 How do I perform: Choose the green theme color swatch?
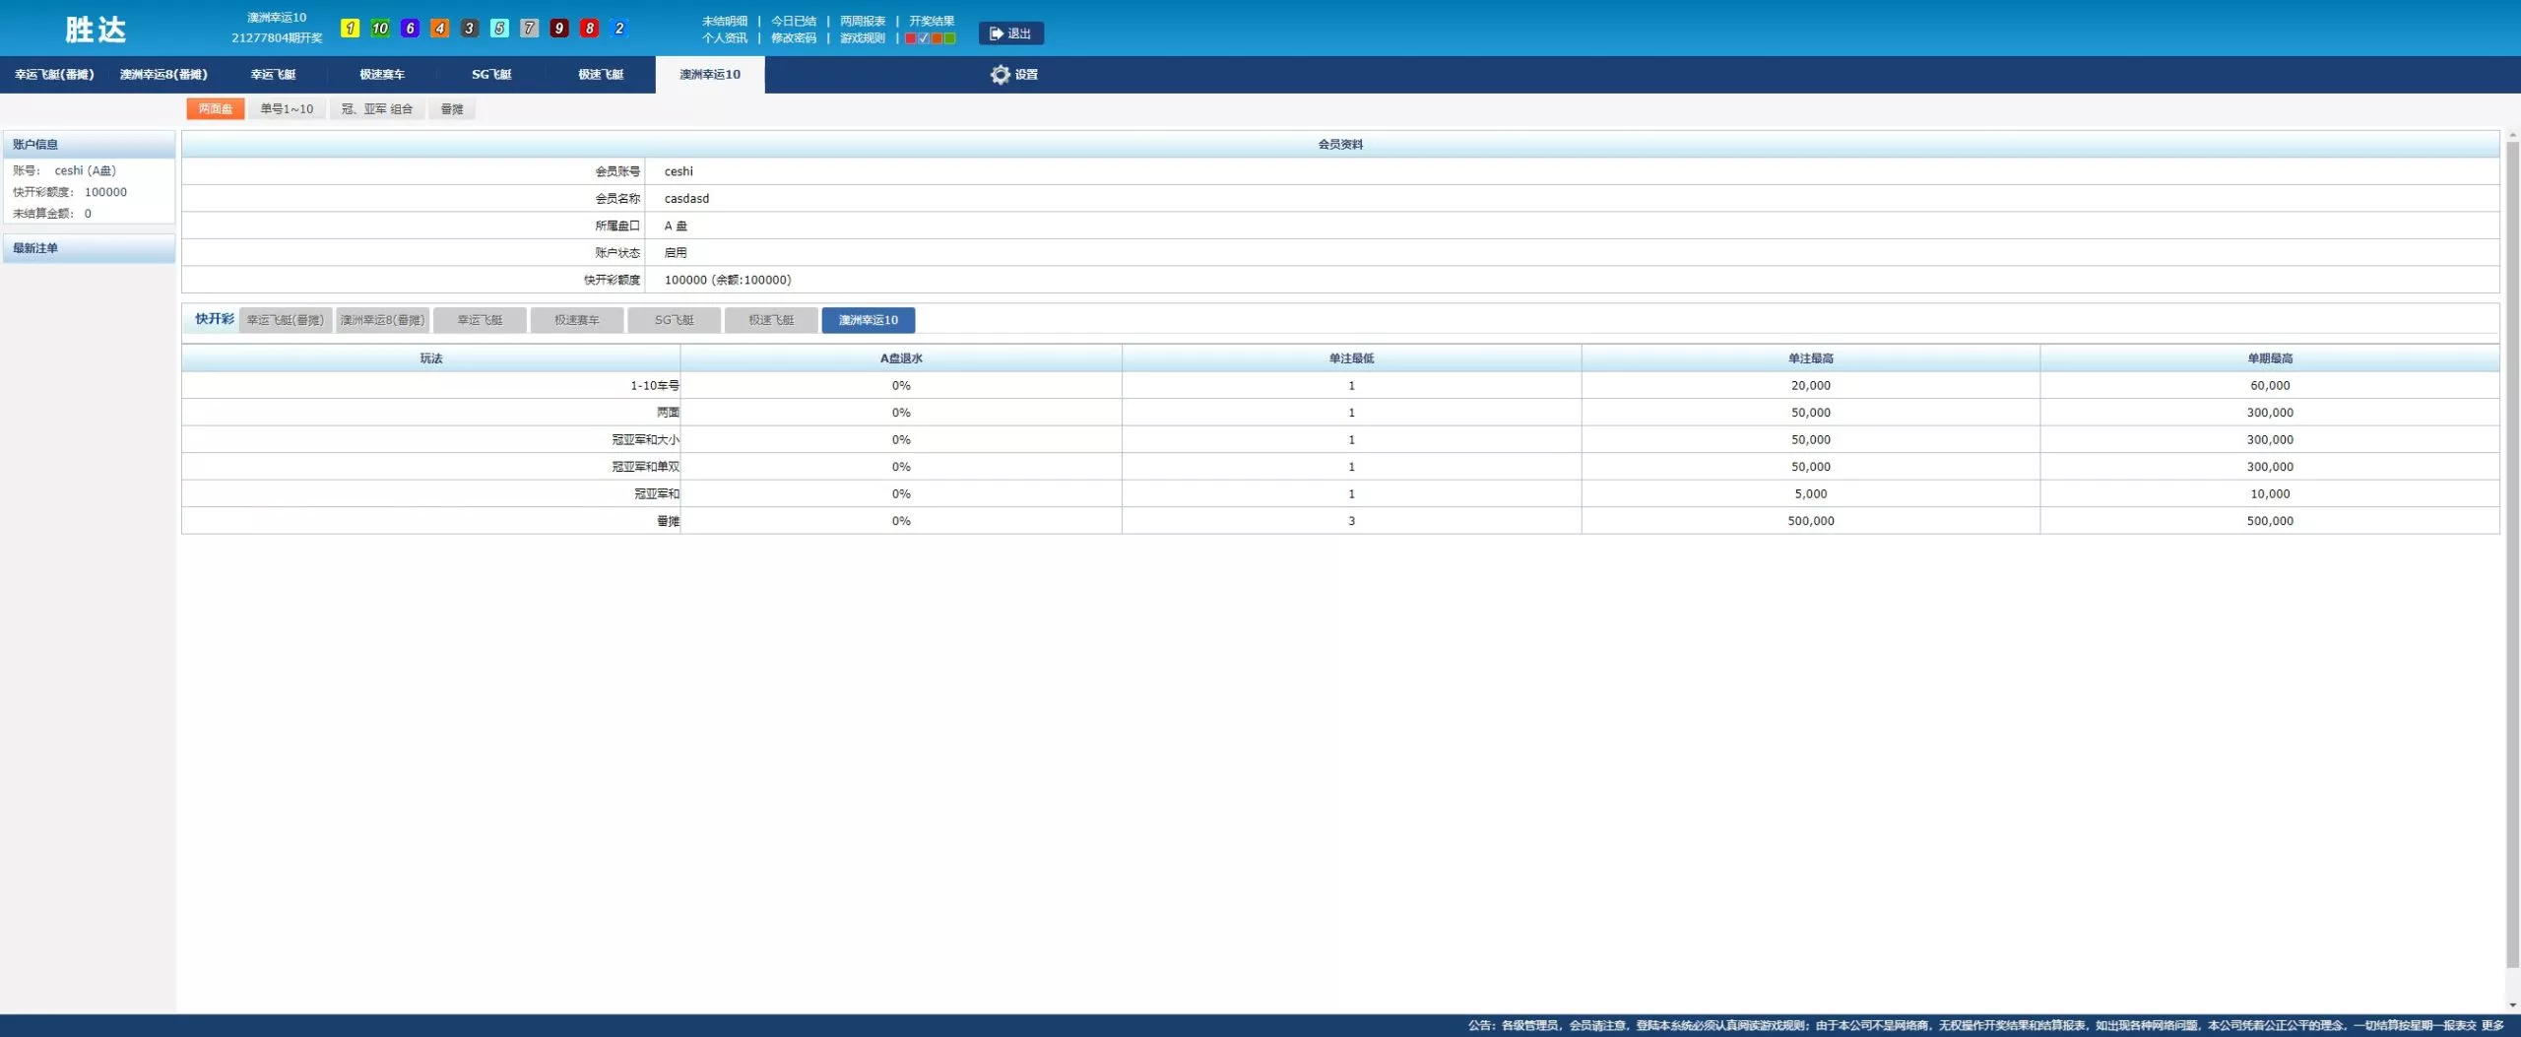949,38
